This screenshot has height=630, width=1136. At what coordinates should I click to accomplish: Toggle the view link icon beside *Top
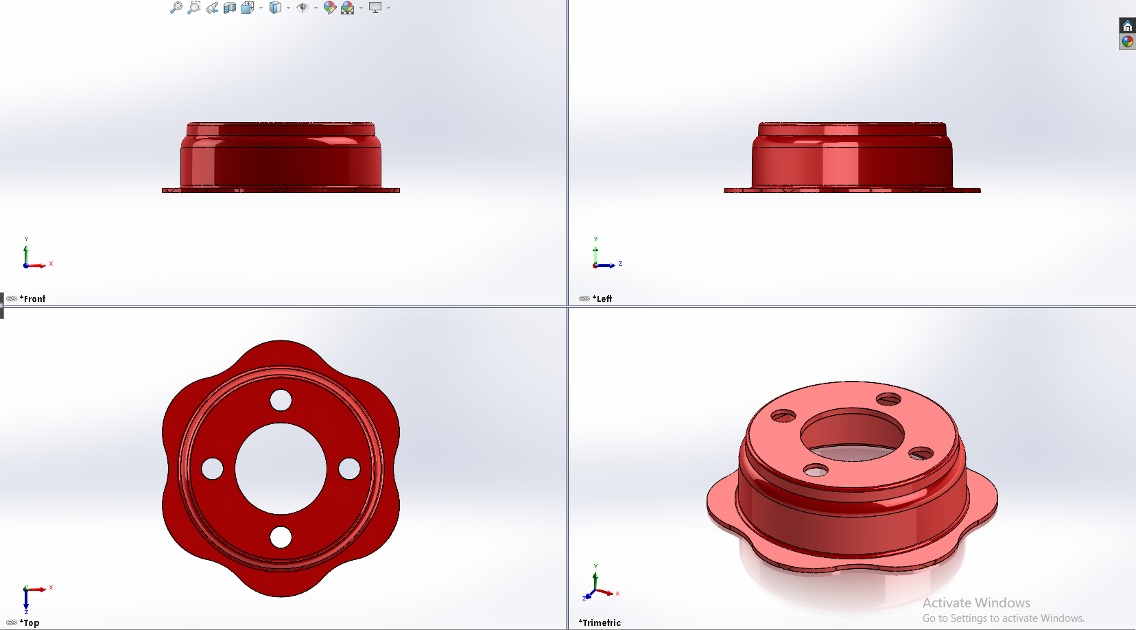[x=12, y=622]
